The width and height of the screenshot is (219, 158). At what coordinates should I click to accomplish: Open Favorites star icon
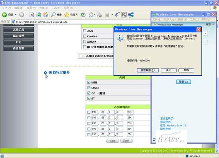pos(66,15)
